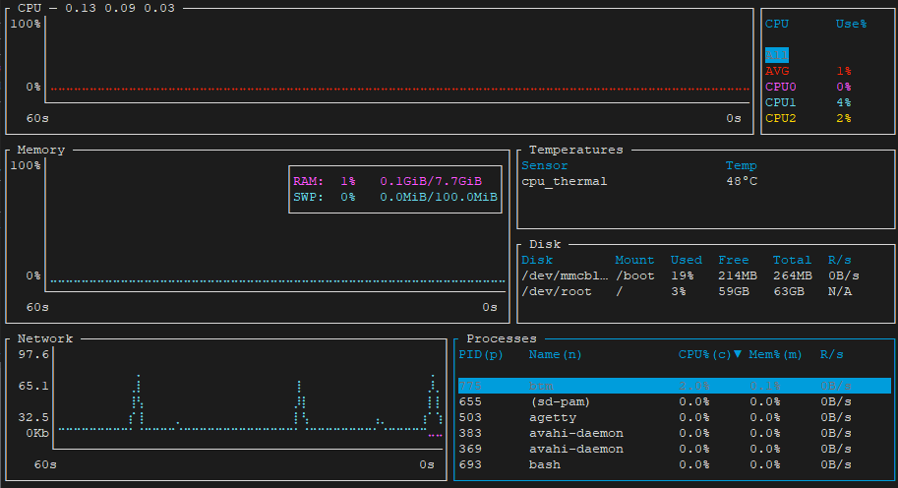
Task: Select the highlighted btm process row
Action: tap(674, 386)
